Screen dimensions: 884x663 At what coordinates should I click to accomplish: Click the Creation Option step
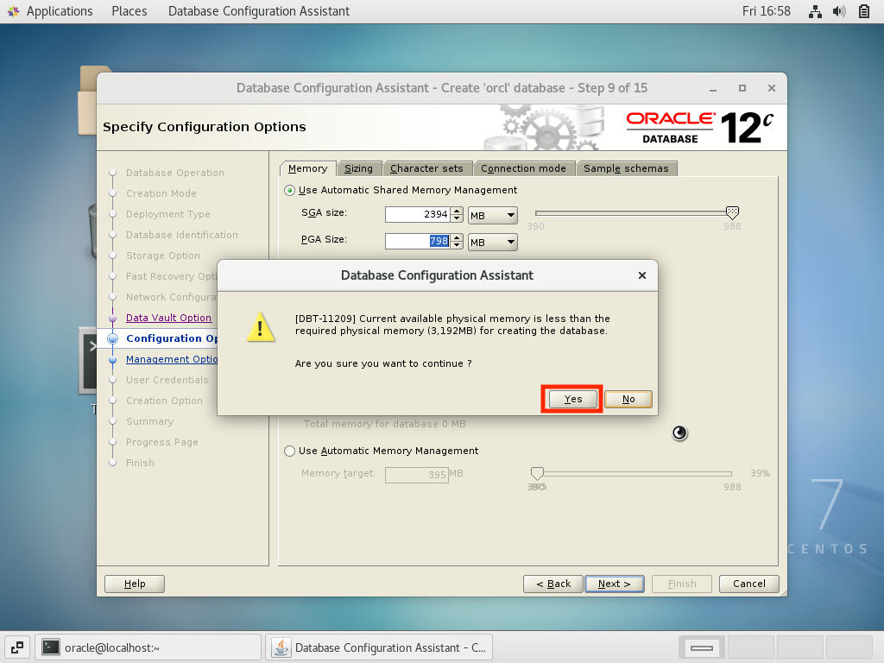164,401
